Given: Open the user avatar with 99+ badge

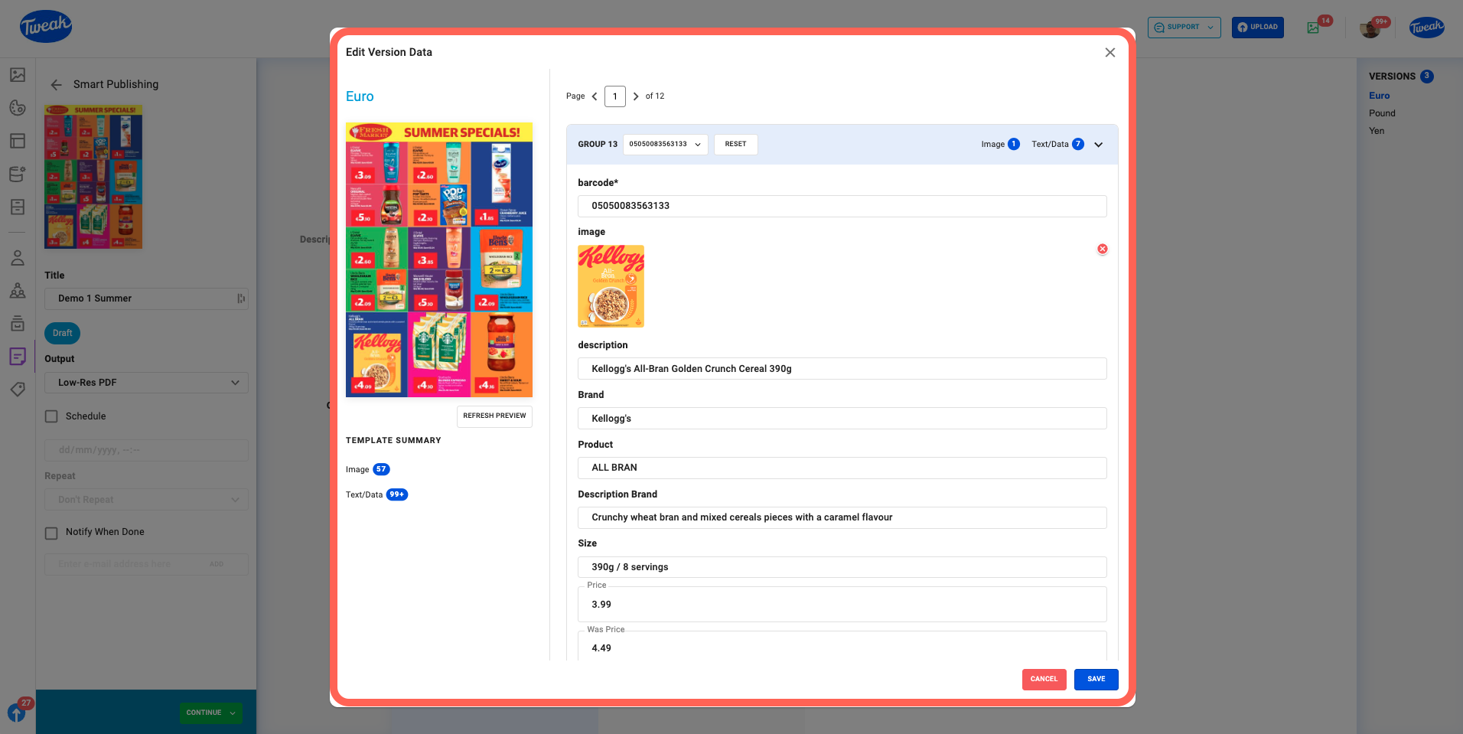Looking at the screenshot, I should [1370, 28].
